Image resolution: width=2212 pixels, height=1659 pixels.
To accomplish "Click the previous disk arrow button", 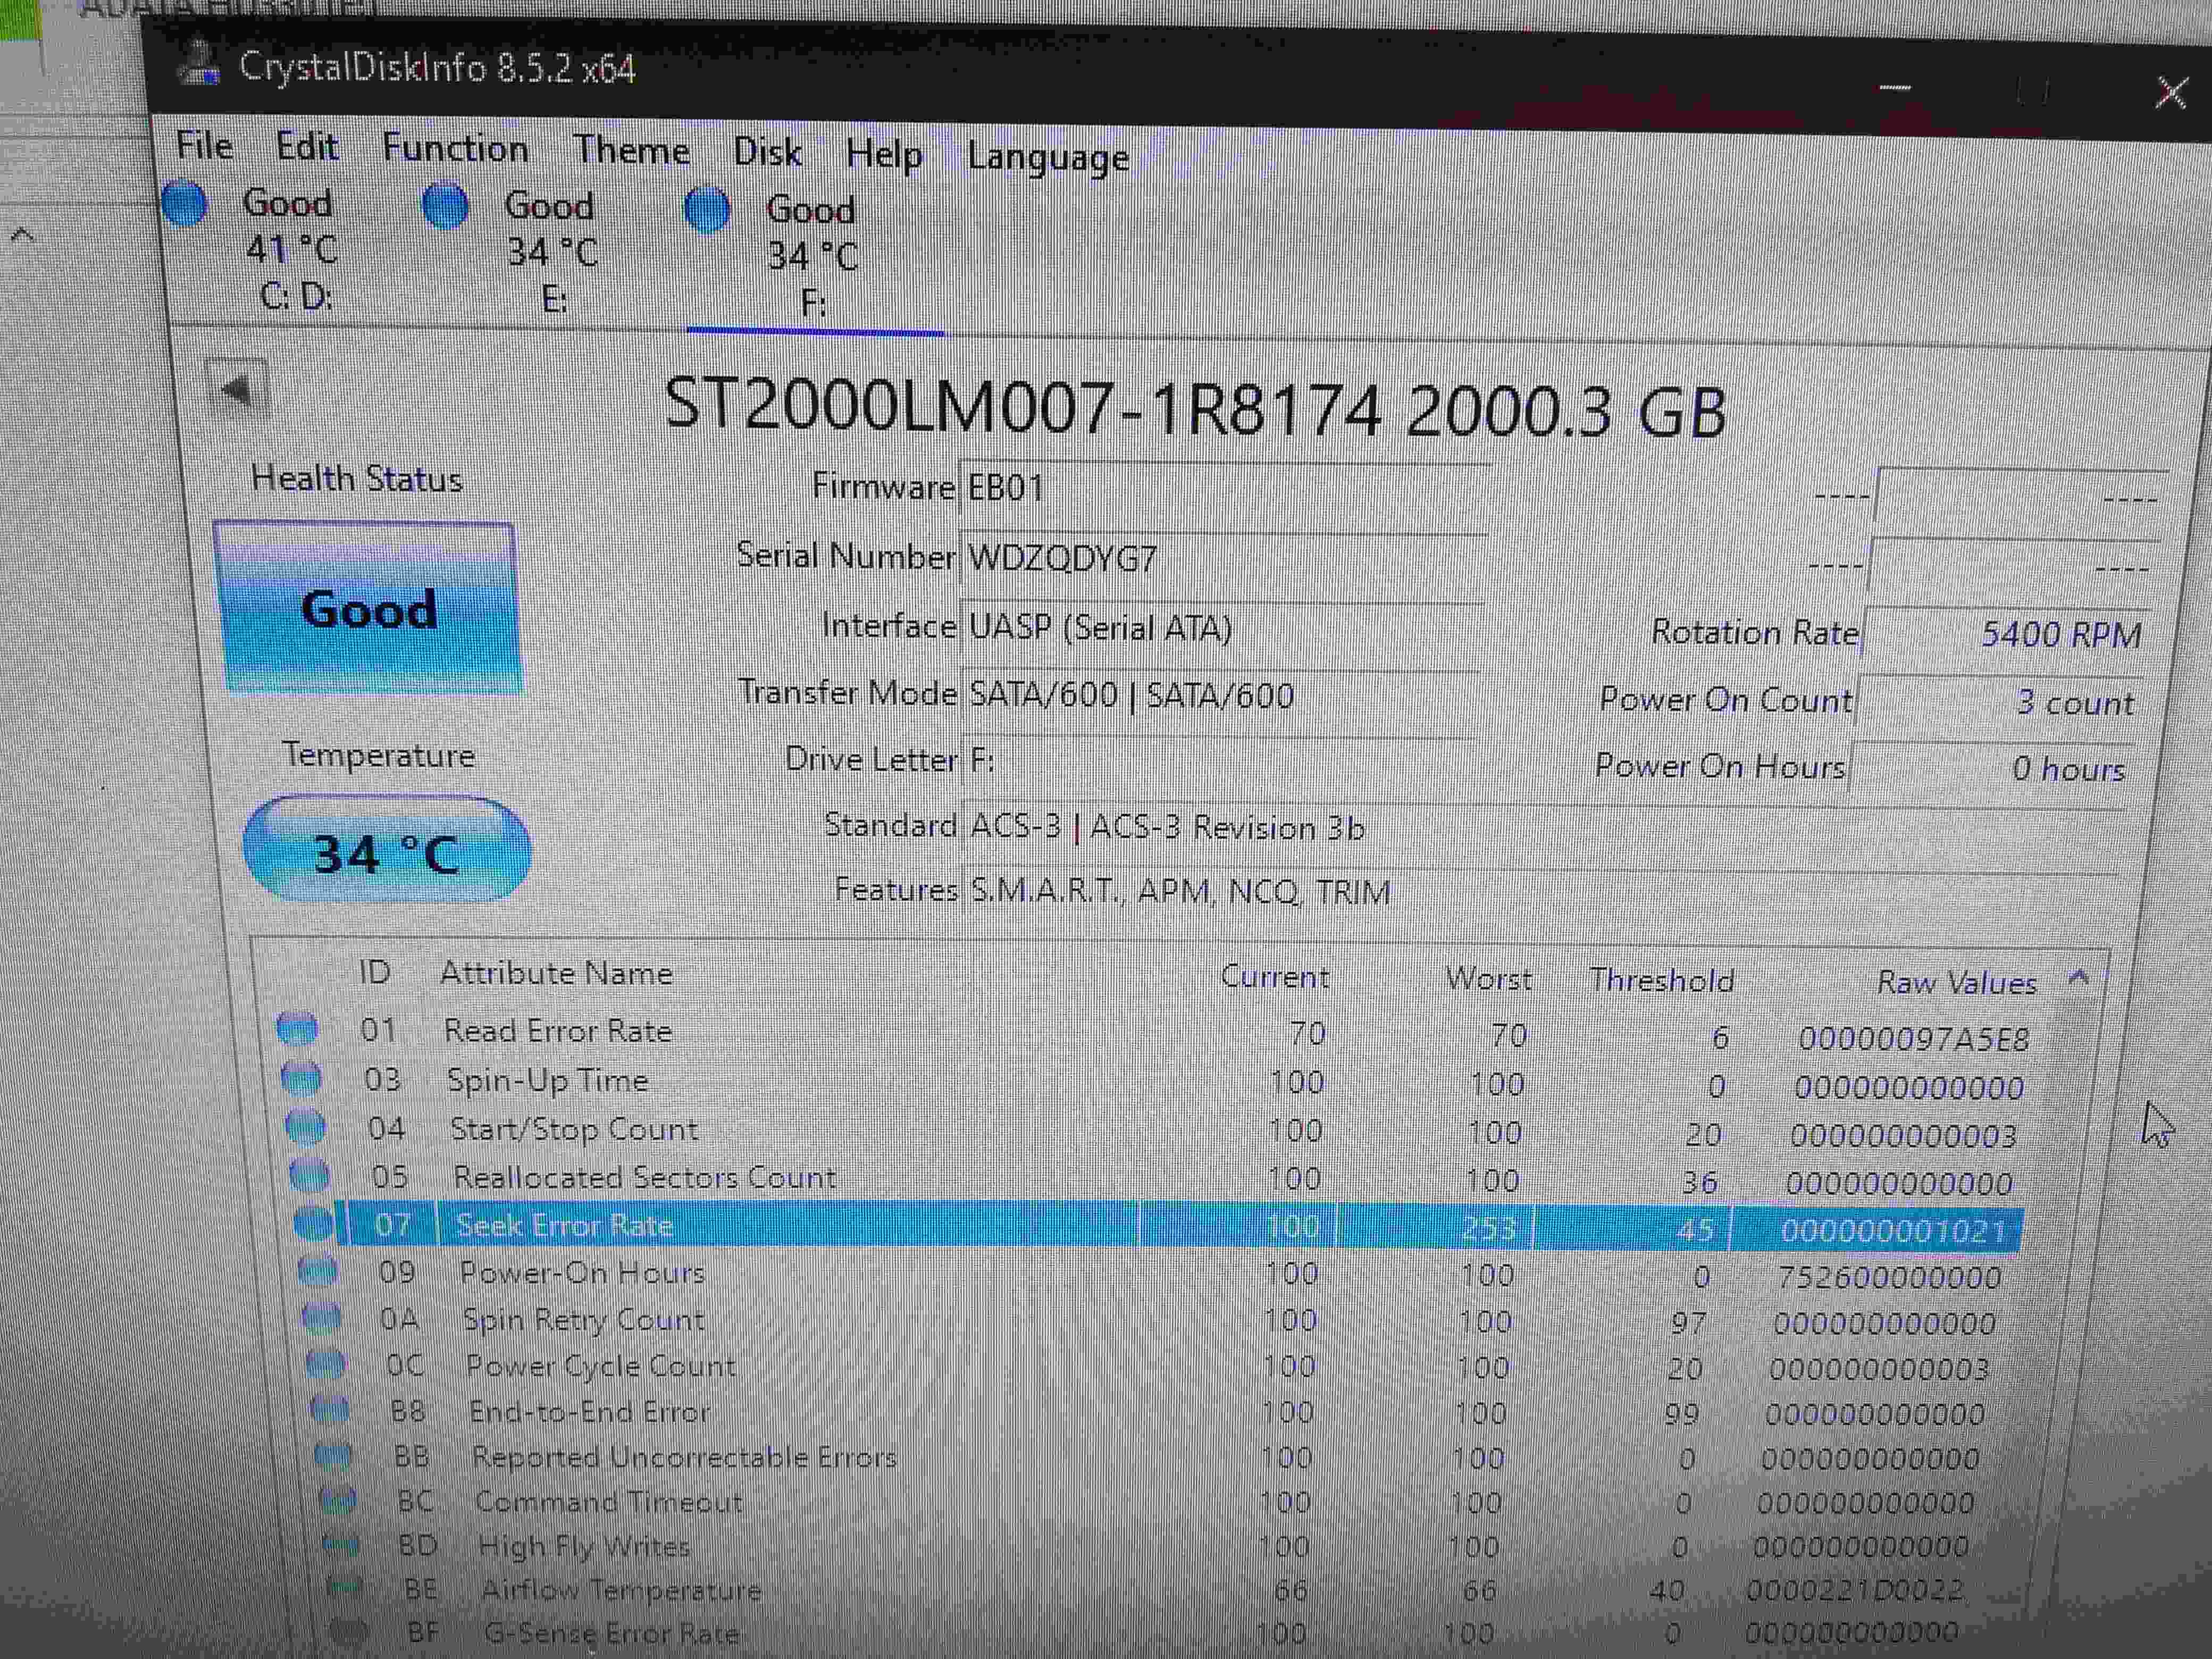I will (237, 388).
